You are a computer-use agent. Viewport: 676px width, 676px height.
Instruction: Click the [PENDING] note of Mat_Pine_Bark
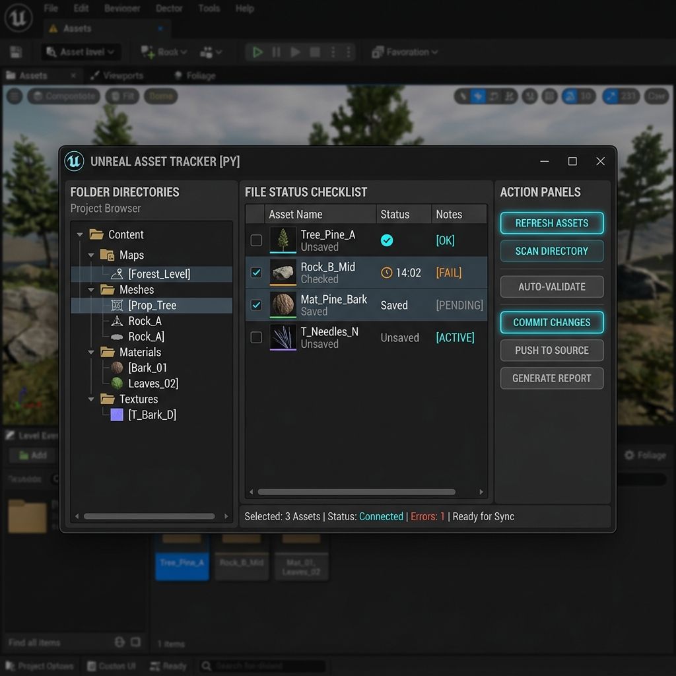[459, 305]
